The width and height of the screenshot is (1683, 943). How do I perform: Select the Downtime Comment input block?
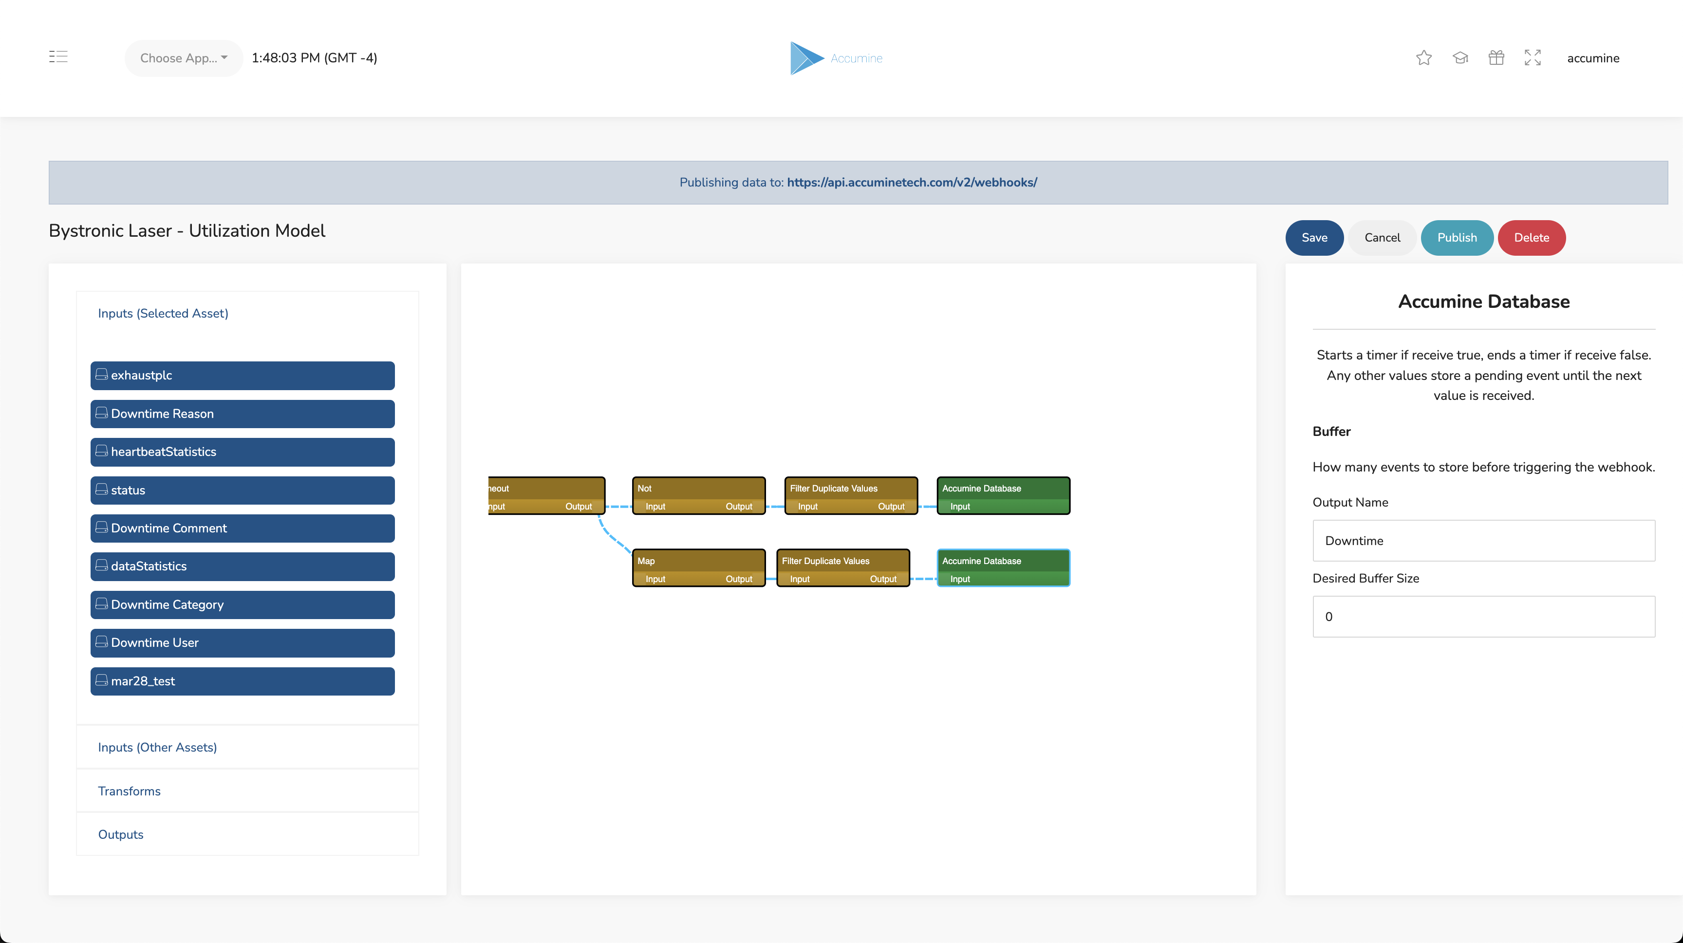pyautogui.click(x=243, y=528)
